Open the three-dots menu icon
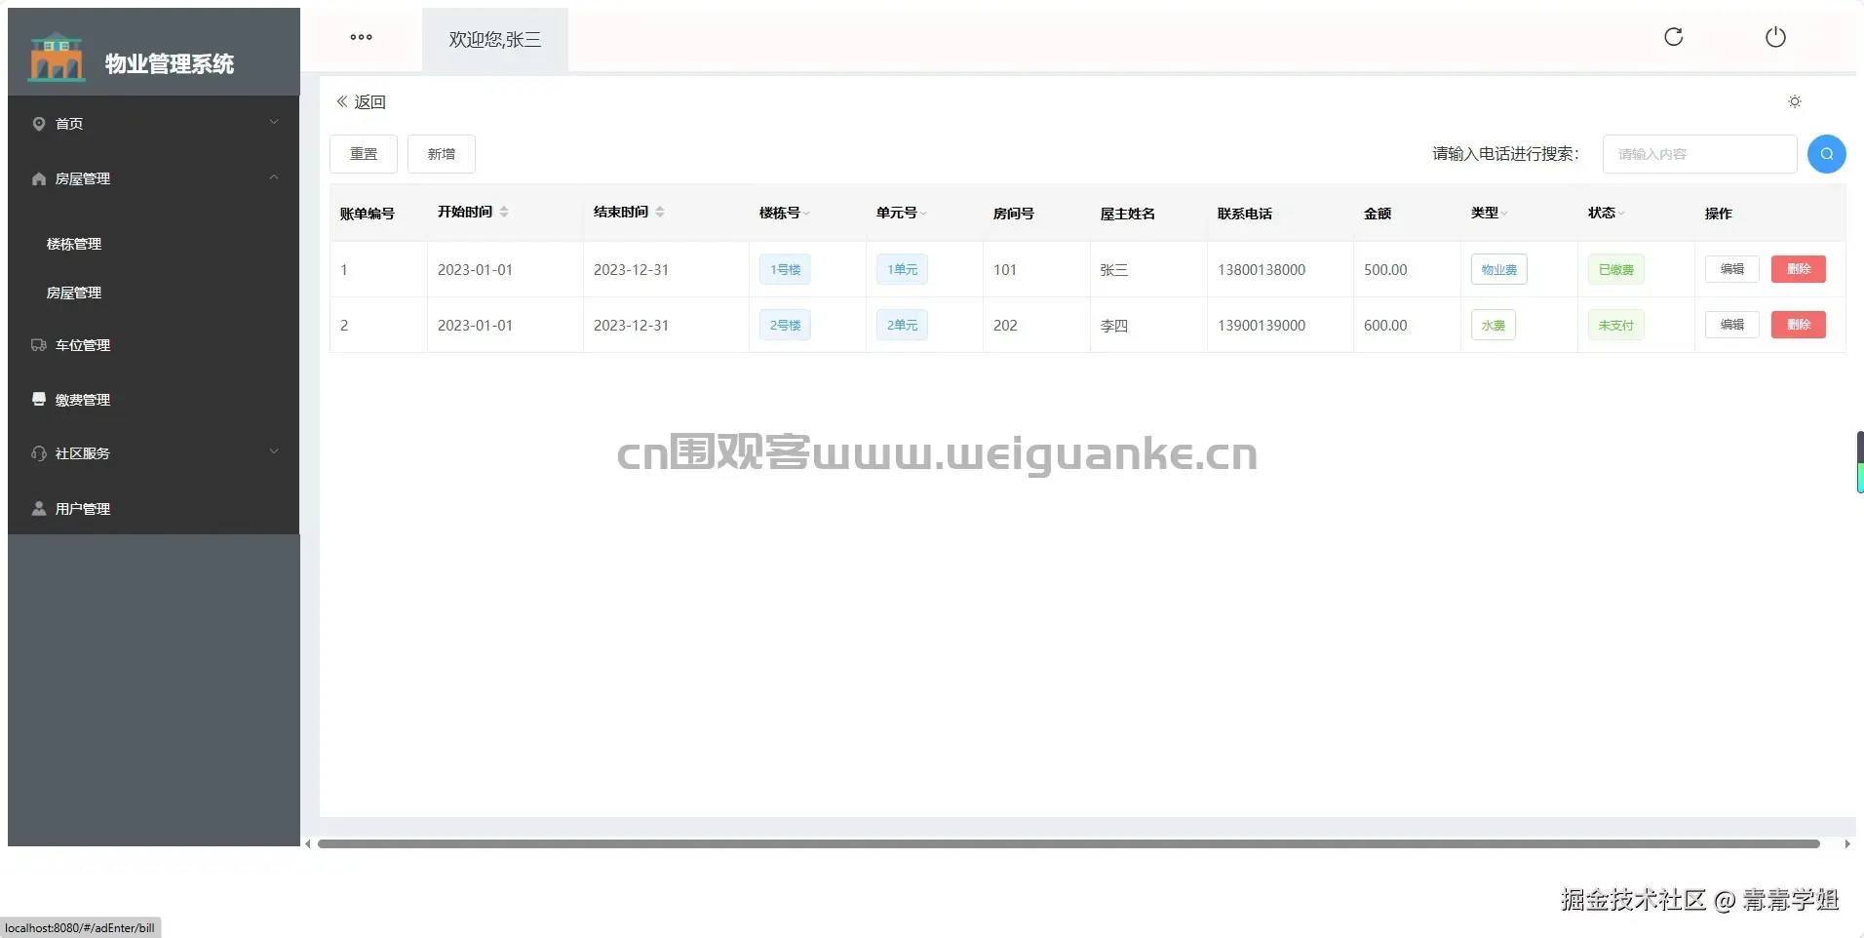Image resolution: width=1864 pixels, height=938 pixels. (361, 37)
